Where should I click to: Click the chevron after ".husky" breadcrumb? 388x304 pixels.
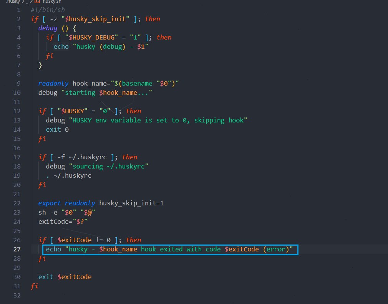(23, 2)
